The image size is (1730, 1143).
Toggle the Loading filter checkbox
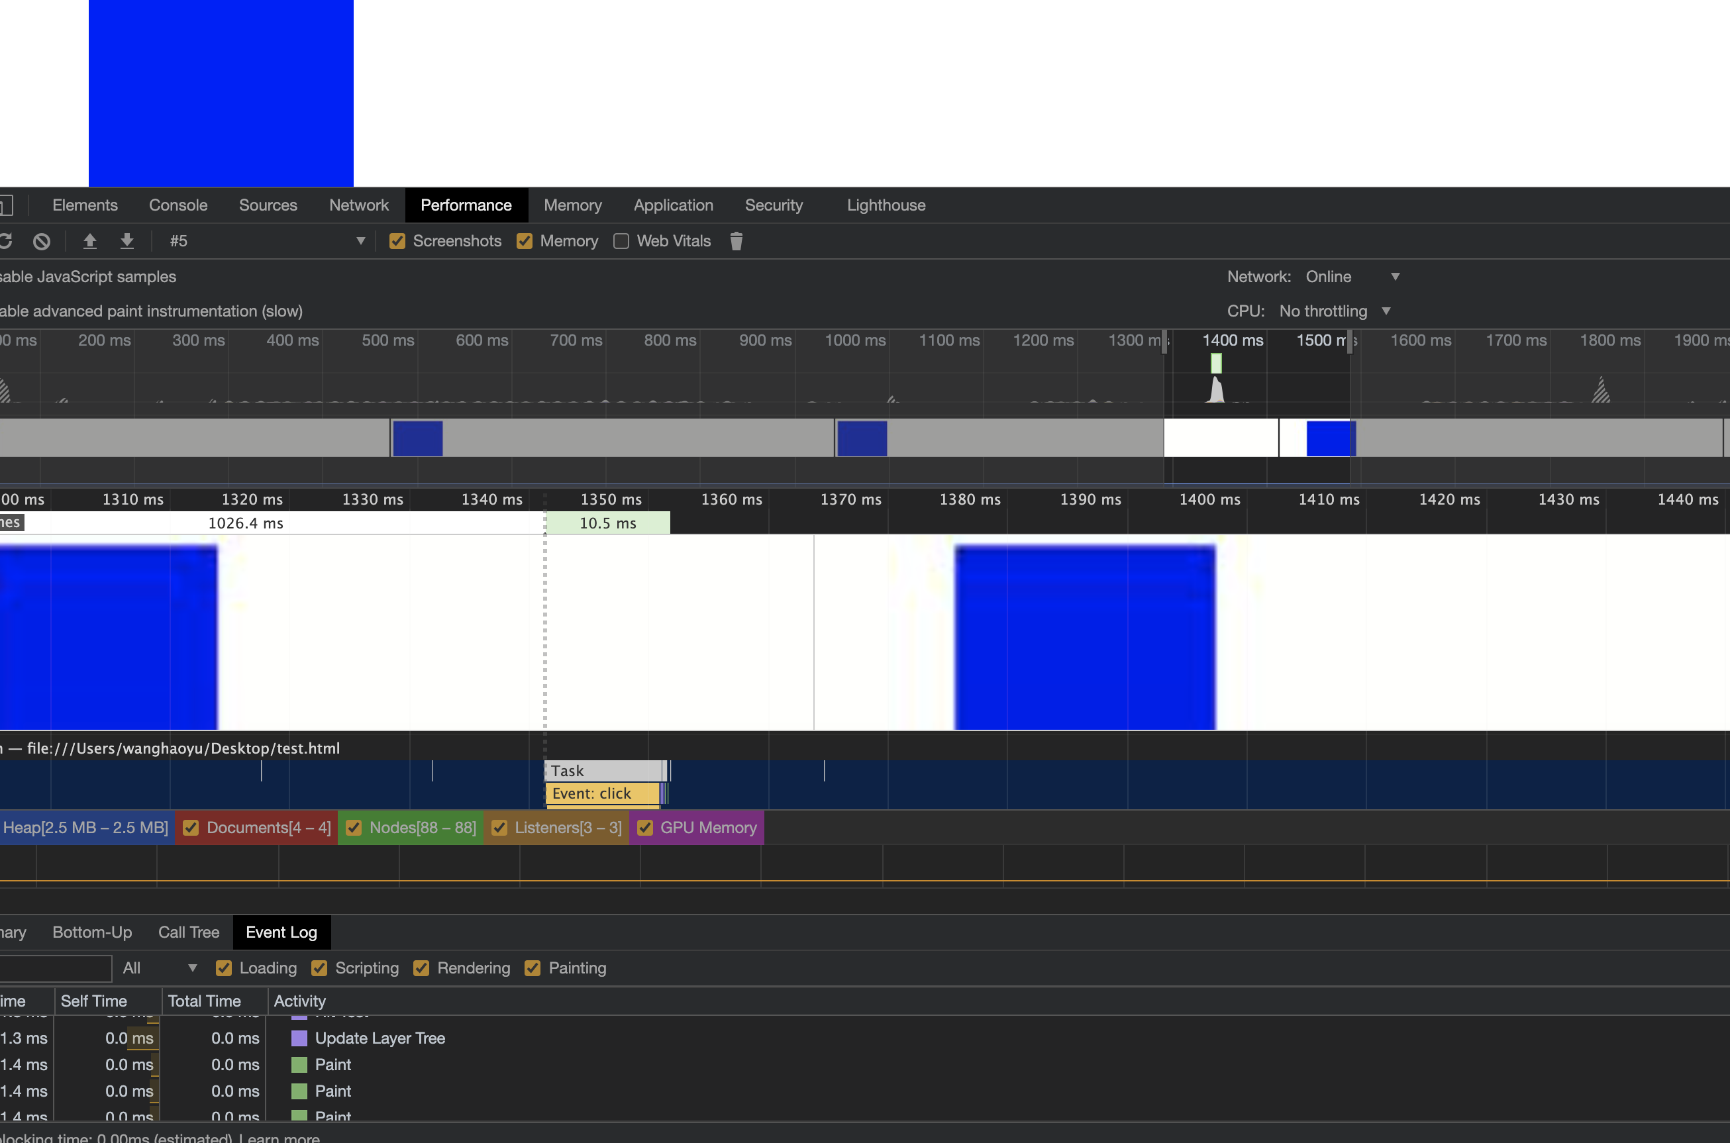[224, 968]
